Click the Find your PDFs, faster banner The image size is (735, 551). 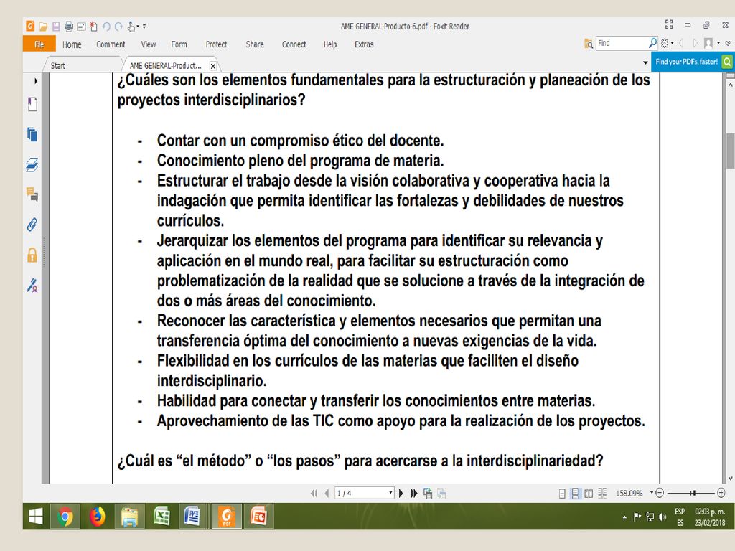(x=687, y=62)
